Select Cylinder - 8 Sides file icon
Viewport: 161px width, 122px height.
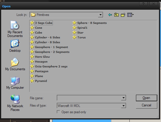32,42
